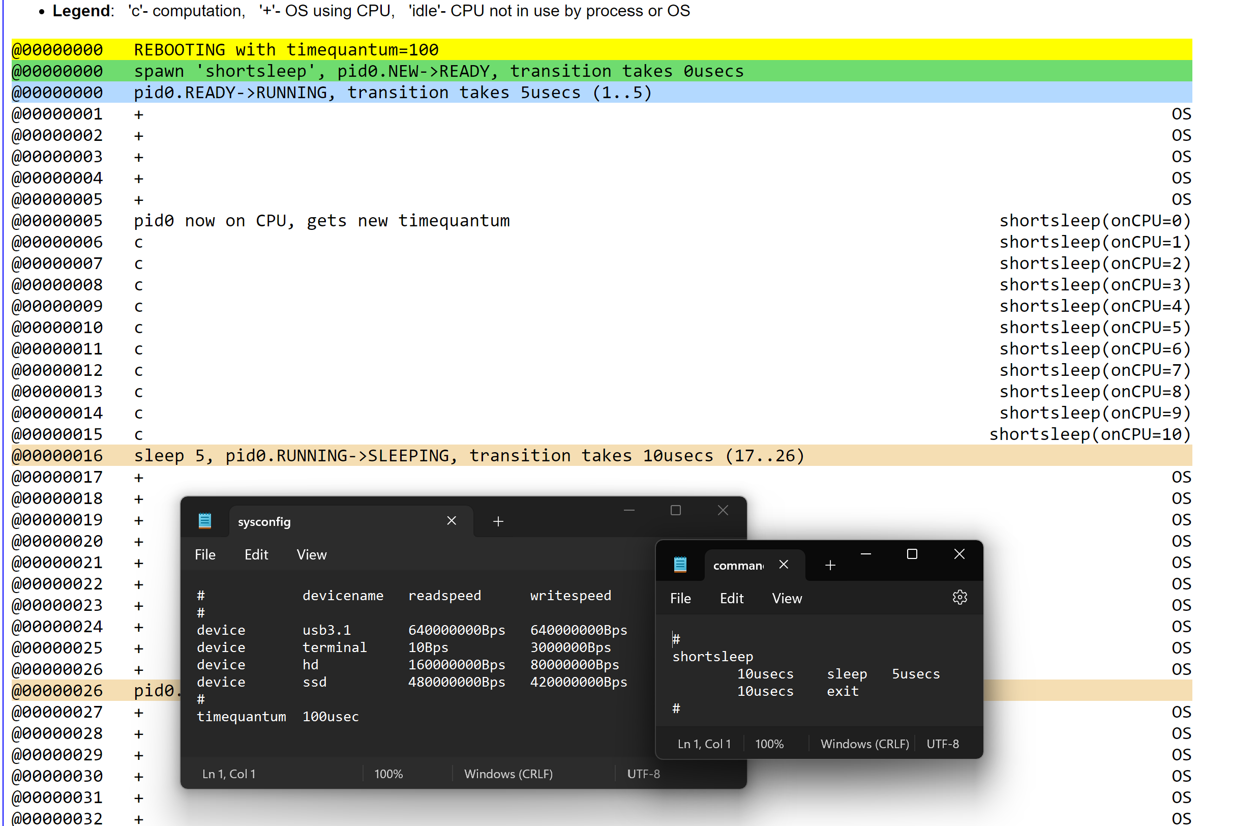The image size is (1260, 826).
Task: Open File menu in sysconfig window
Action: coord(205,555)
